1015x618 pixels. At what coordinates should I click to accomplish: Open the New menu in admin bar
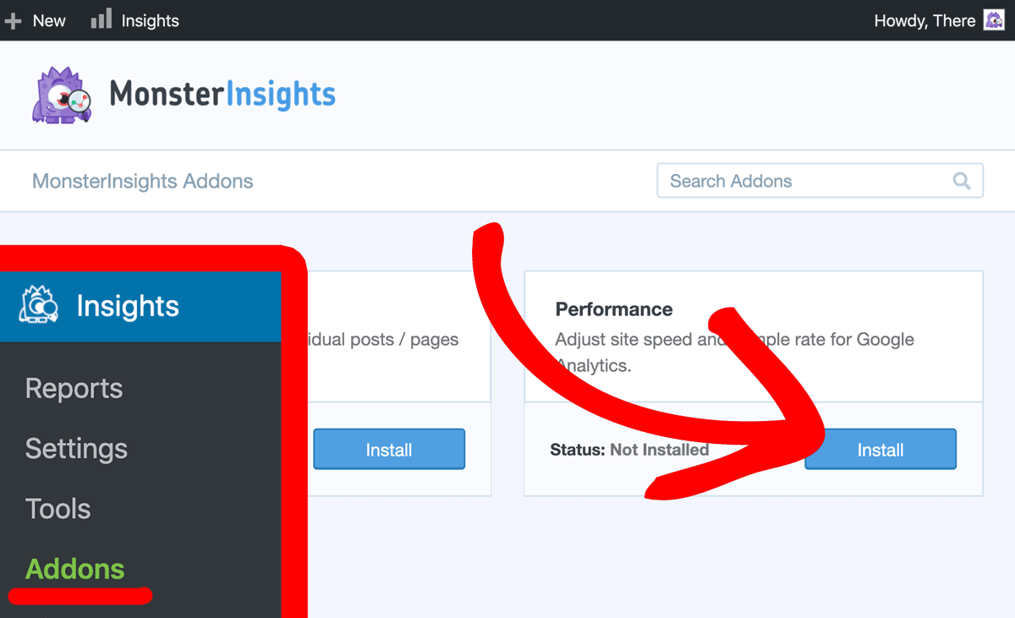48,21
